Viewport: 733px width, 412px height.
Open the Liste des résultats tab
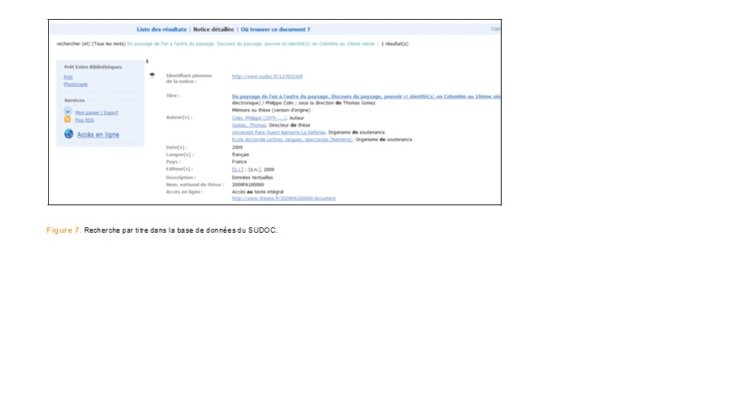pyautogui.click(x=161, y=30)
